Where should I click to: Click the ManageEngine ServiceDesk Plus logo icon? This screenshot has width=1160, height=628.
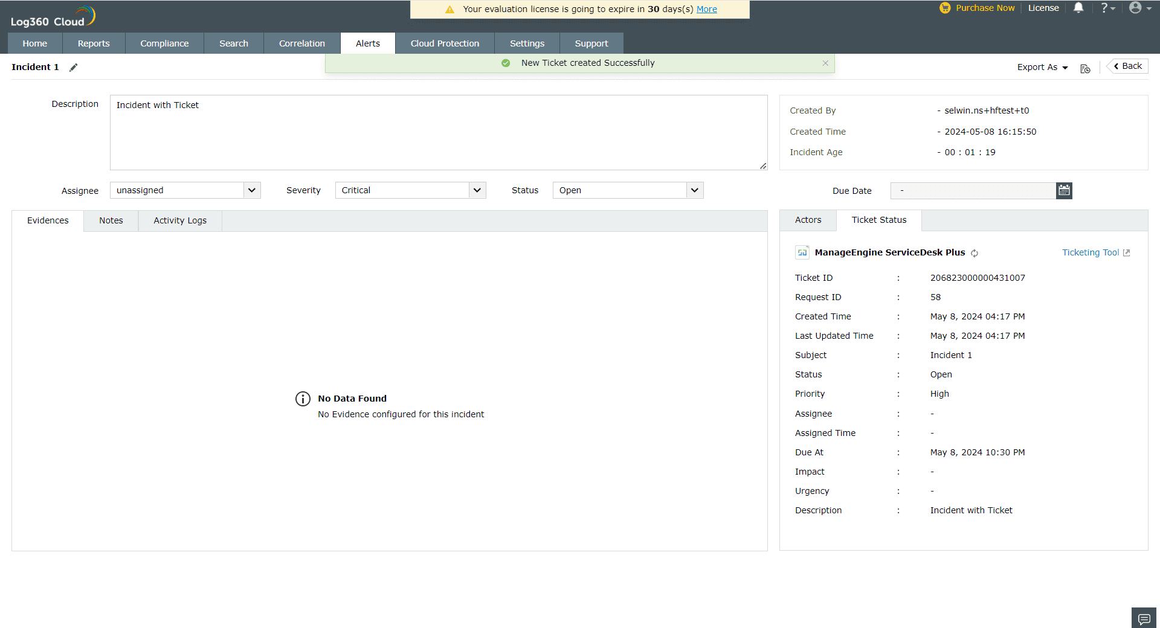802,252
